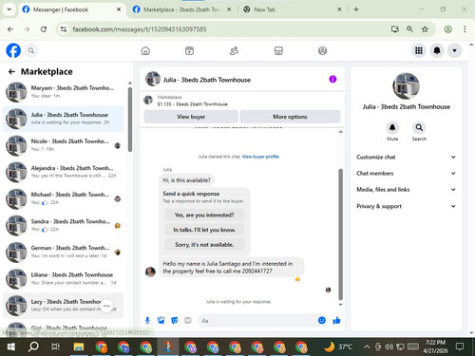Attach a file with the photo icon
Image resolution: width=475 pixels, height=356 pixels.
161,321
